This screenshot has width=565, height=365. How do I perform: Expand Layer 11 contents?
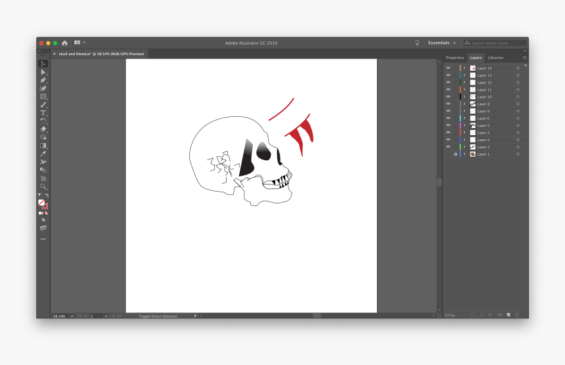[464, 90]
